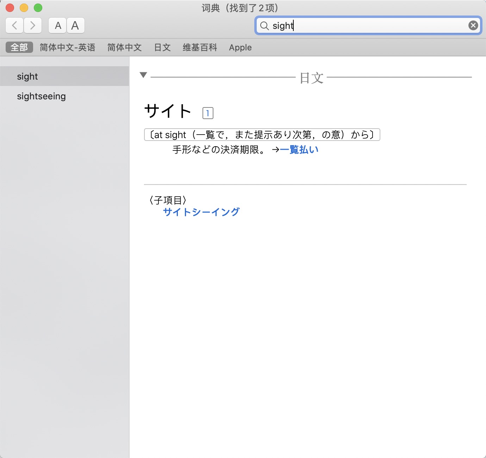Select the 全部 dictionary tab
Screen dimensions: 486x458
tap(19, 47)
